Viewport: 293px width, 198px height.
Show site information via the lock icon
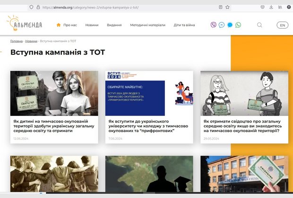pyautogui.click(x=38, y=7)
